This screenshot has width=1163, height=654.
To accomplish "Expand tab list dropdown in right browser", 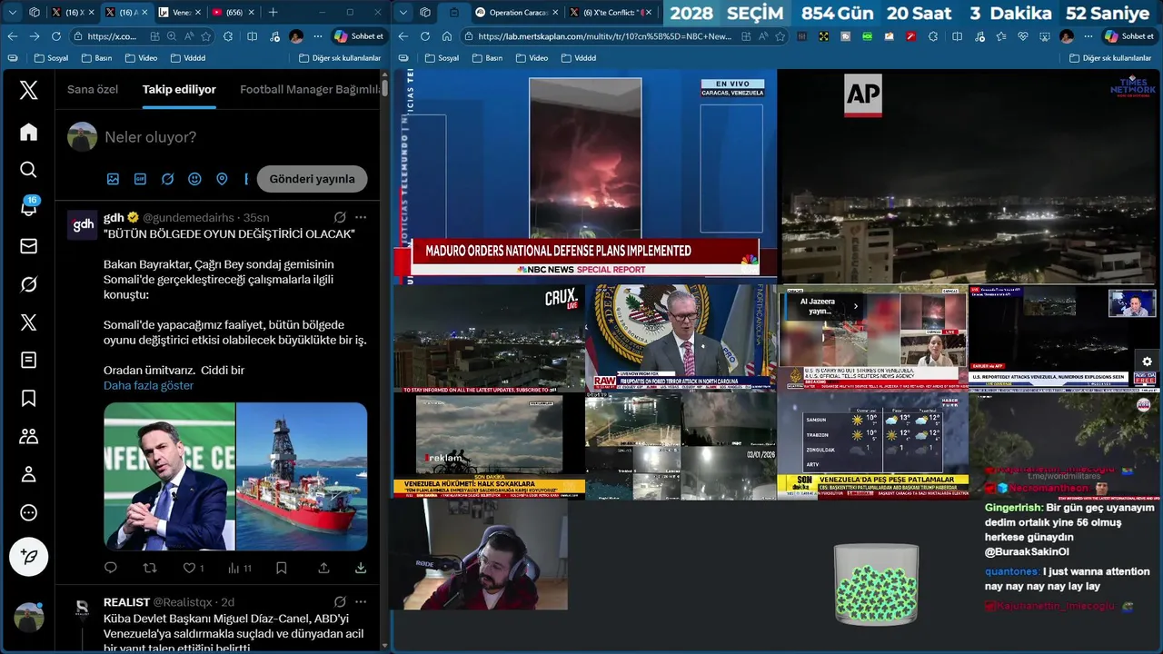I will [403, 12].
